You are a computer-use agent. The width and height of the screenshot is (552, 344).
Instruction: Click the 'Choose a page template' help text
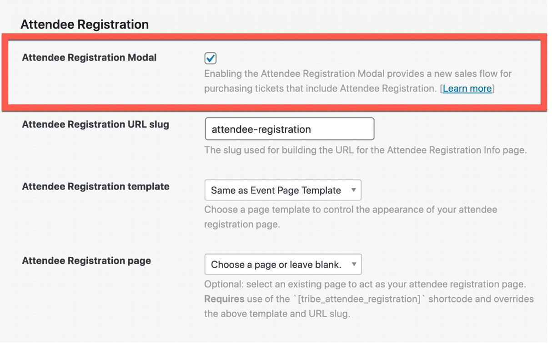coord(350,210)
